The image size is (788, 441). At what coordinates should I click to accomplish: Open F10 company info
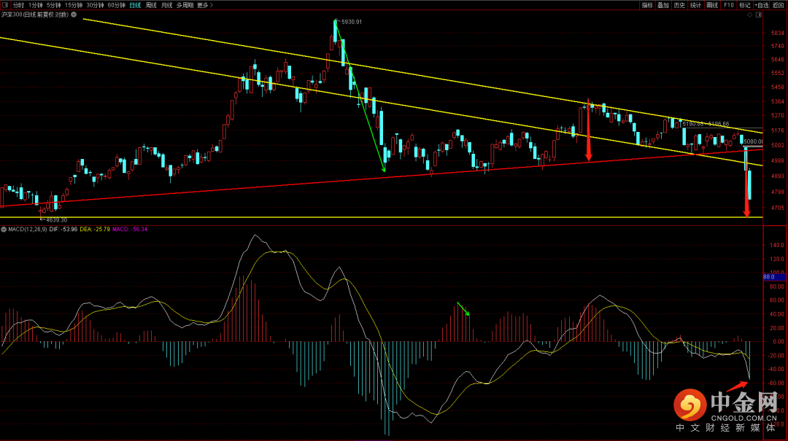tap(729, 5)
